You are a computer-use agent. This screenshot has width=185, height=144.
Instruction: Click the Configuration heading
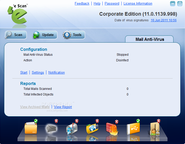coord(34,49)
